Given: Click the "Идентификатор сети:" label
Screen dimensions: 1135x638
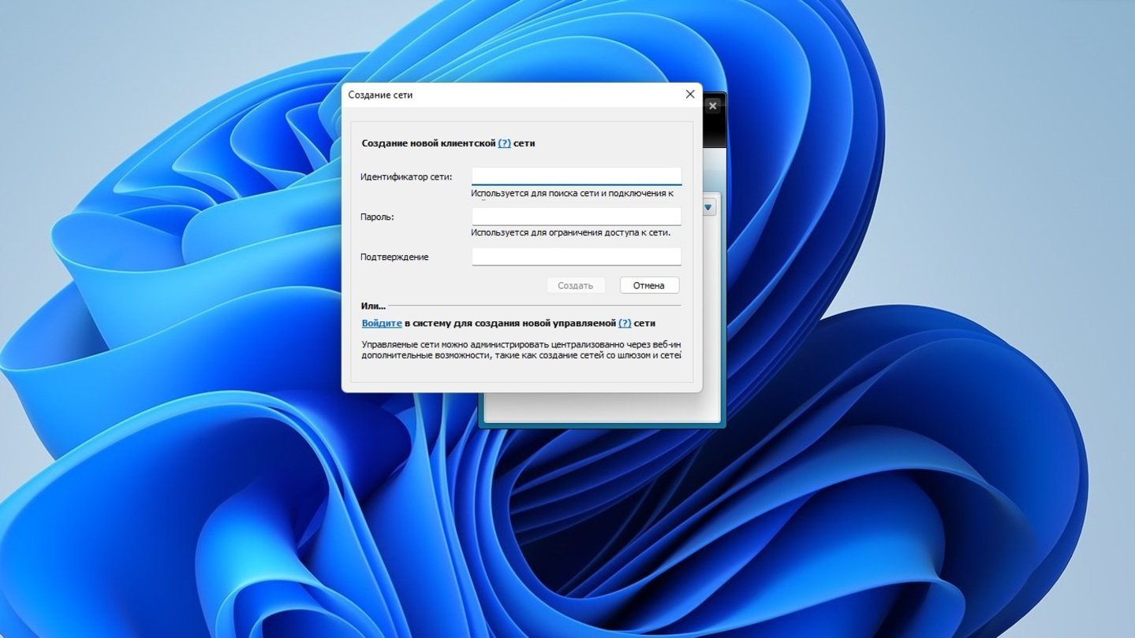Looking at the screenshot, I should [x=406, y=176].
